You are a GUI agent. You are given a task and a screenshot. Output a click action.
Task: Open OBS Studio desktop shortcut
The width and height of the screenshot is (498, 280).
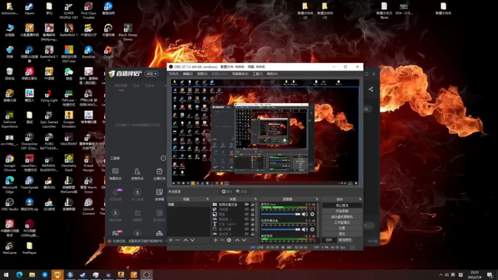[9, 205]
